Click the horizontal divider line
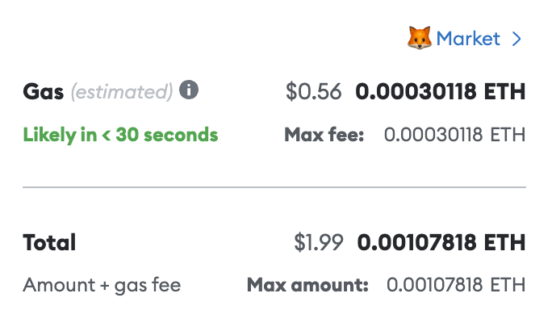 point(274,187)
